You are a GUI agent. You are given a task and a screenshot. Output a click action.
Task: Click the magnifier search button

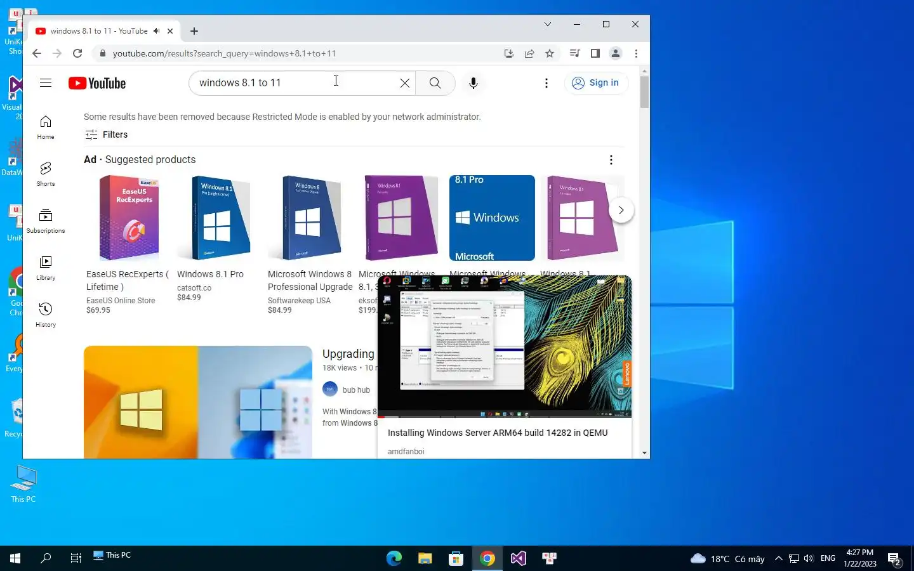(x=435, y=83)
